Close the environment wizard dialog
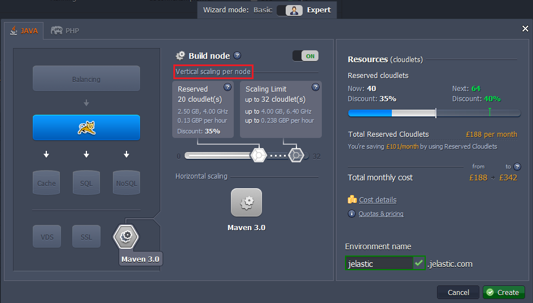 click(525, 29)
